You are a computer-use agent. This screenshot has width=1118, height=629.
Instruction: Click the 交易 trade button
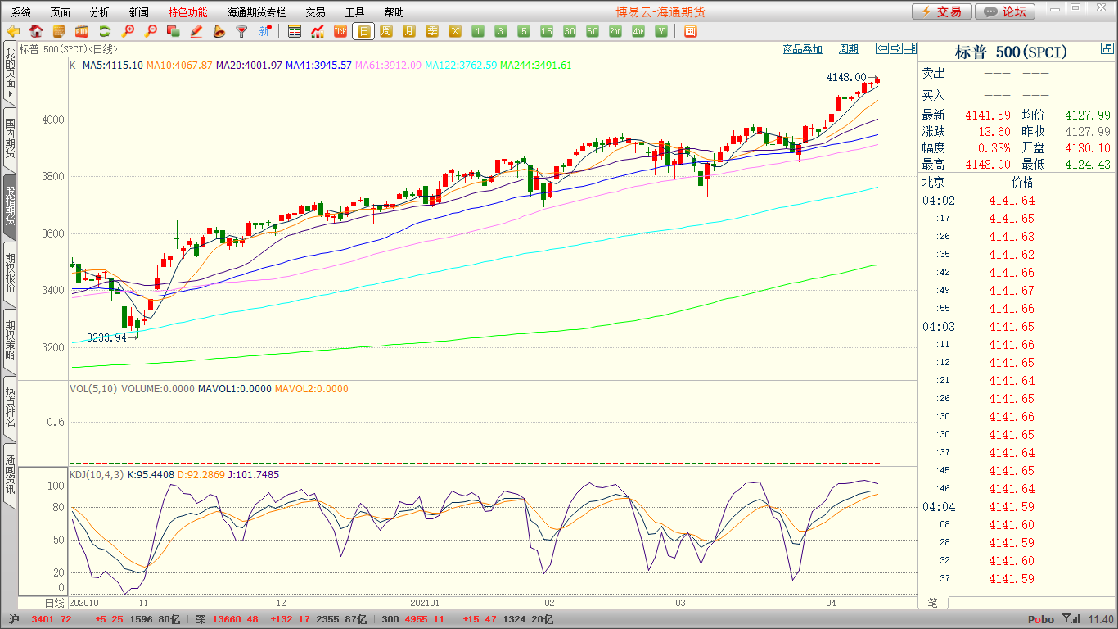click(x=942, y=11)
